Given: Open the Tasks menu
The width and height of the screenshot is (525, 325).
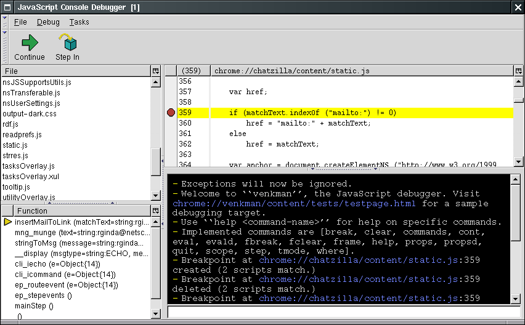Looking at the screenshot, I should [x=79, y=22].
